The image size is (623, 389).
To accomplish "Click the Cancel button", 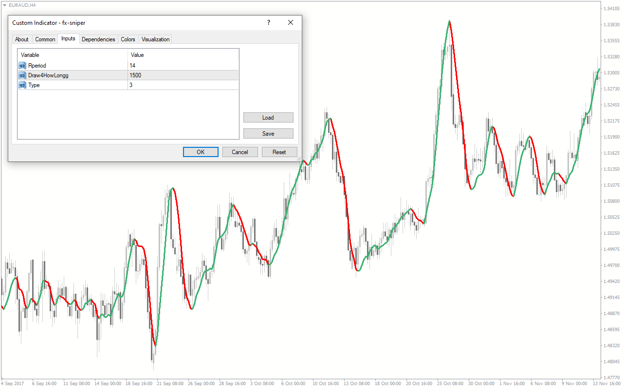I will pos(240,152).
